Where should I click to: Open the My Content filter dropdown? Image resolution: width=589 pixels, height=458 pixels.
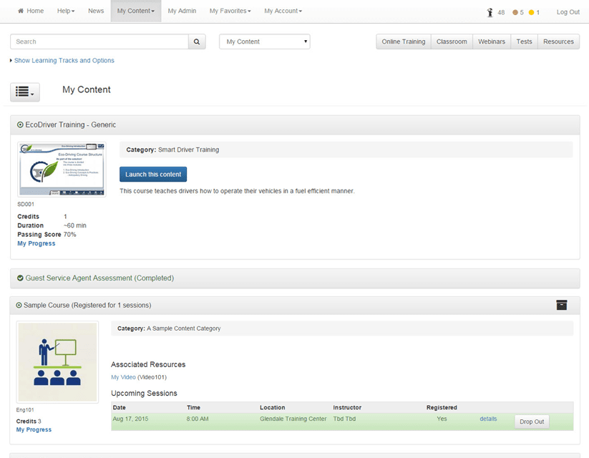264,42
